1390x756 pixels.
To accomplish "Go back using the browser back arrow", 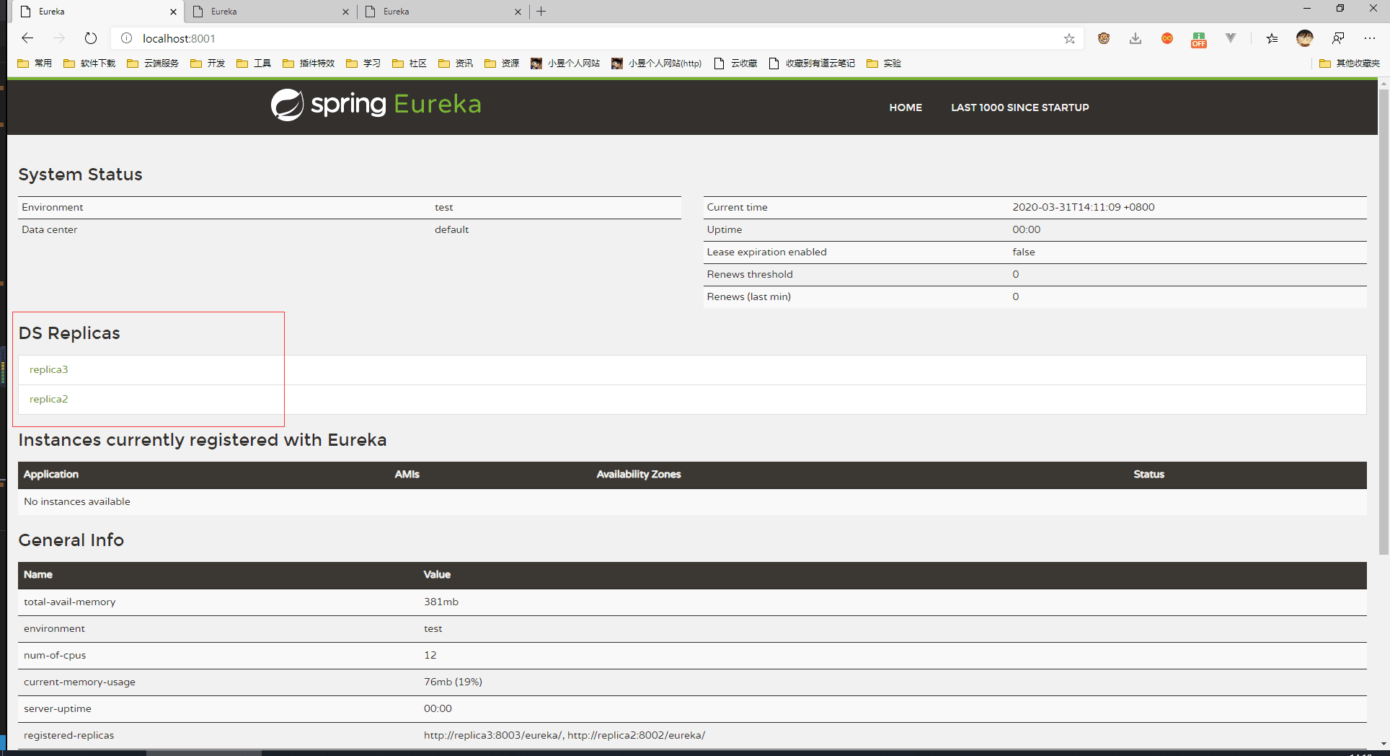I will pos(27,38).
